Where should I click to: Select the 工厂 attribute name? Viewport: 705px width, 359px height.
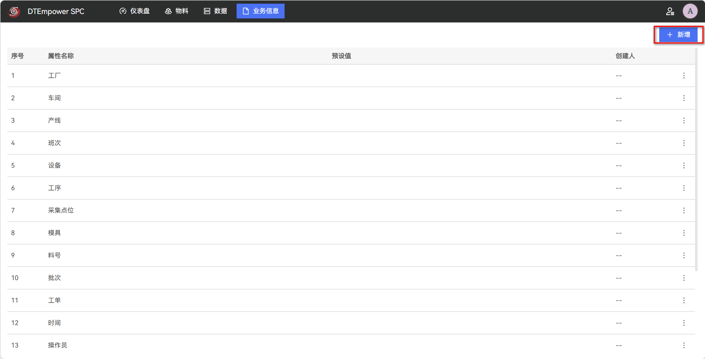pos(54,76)
